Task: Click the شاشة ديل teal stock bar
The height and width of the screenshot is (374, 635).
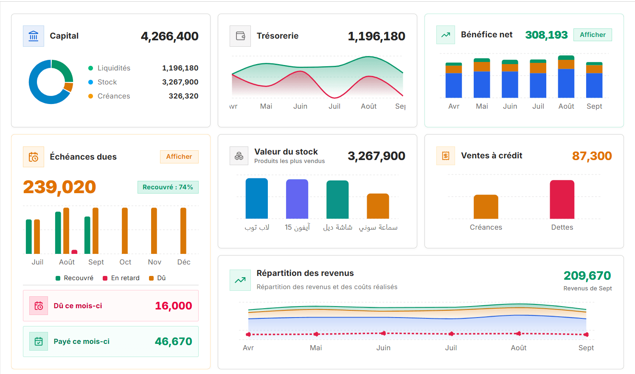Action: coord(337,200)
